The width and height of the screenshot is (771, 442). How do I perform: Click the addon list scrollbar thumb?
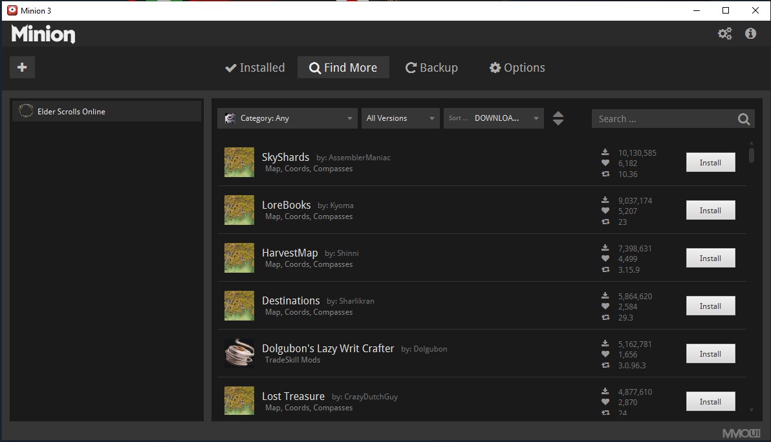(752, 154)
